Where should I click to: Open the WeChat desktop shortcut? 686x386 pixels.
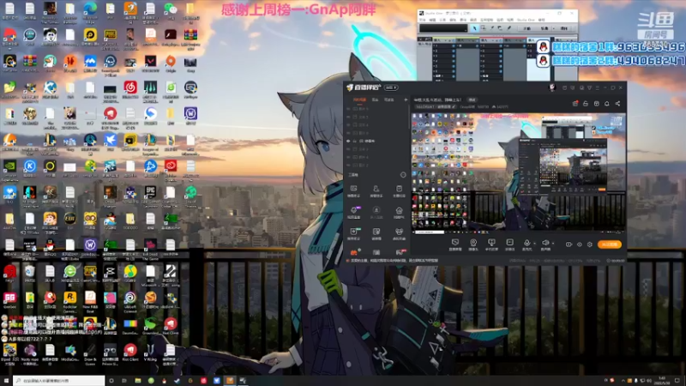170,11
